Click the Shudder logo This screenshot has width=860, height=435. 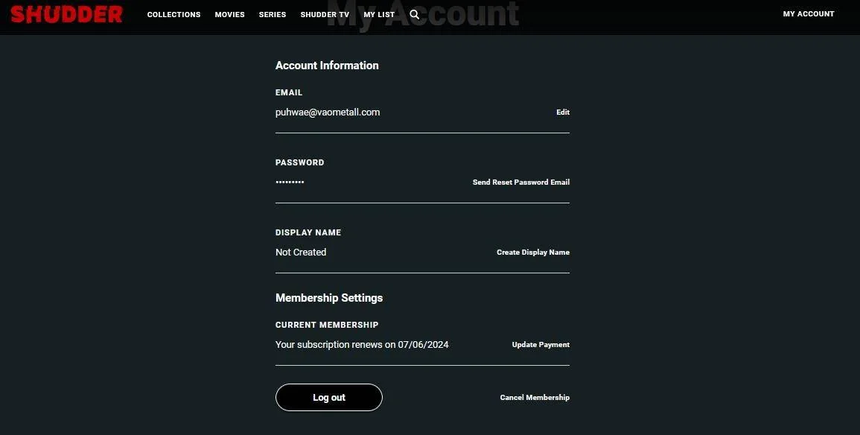coord(66,14)
